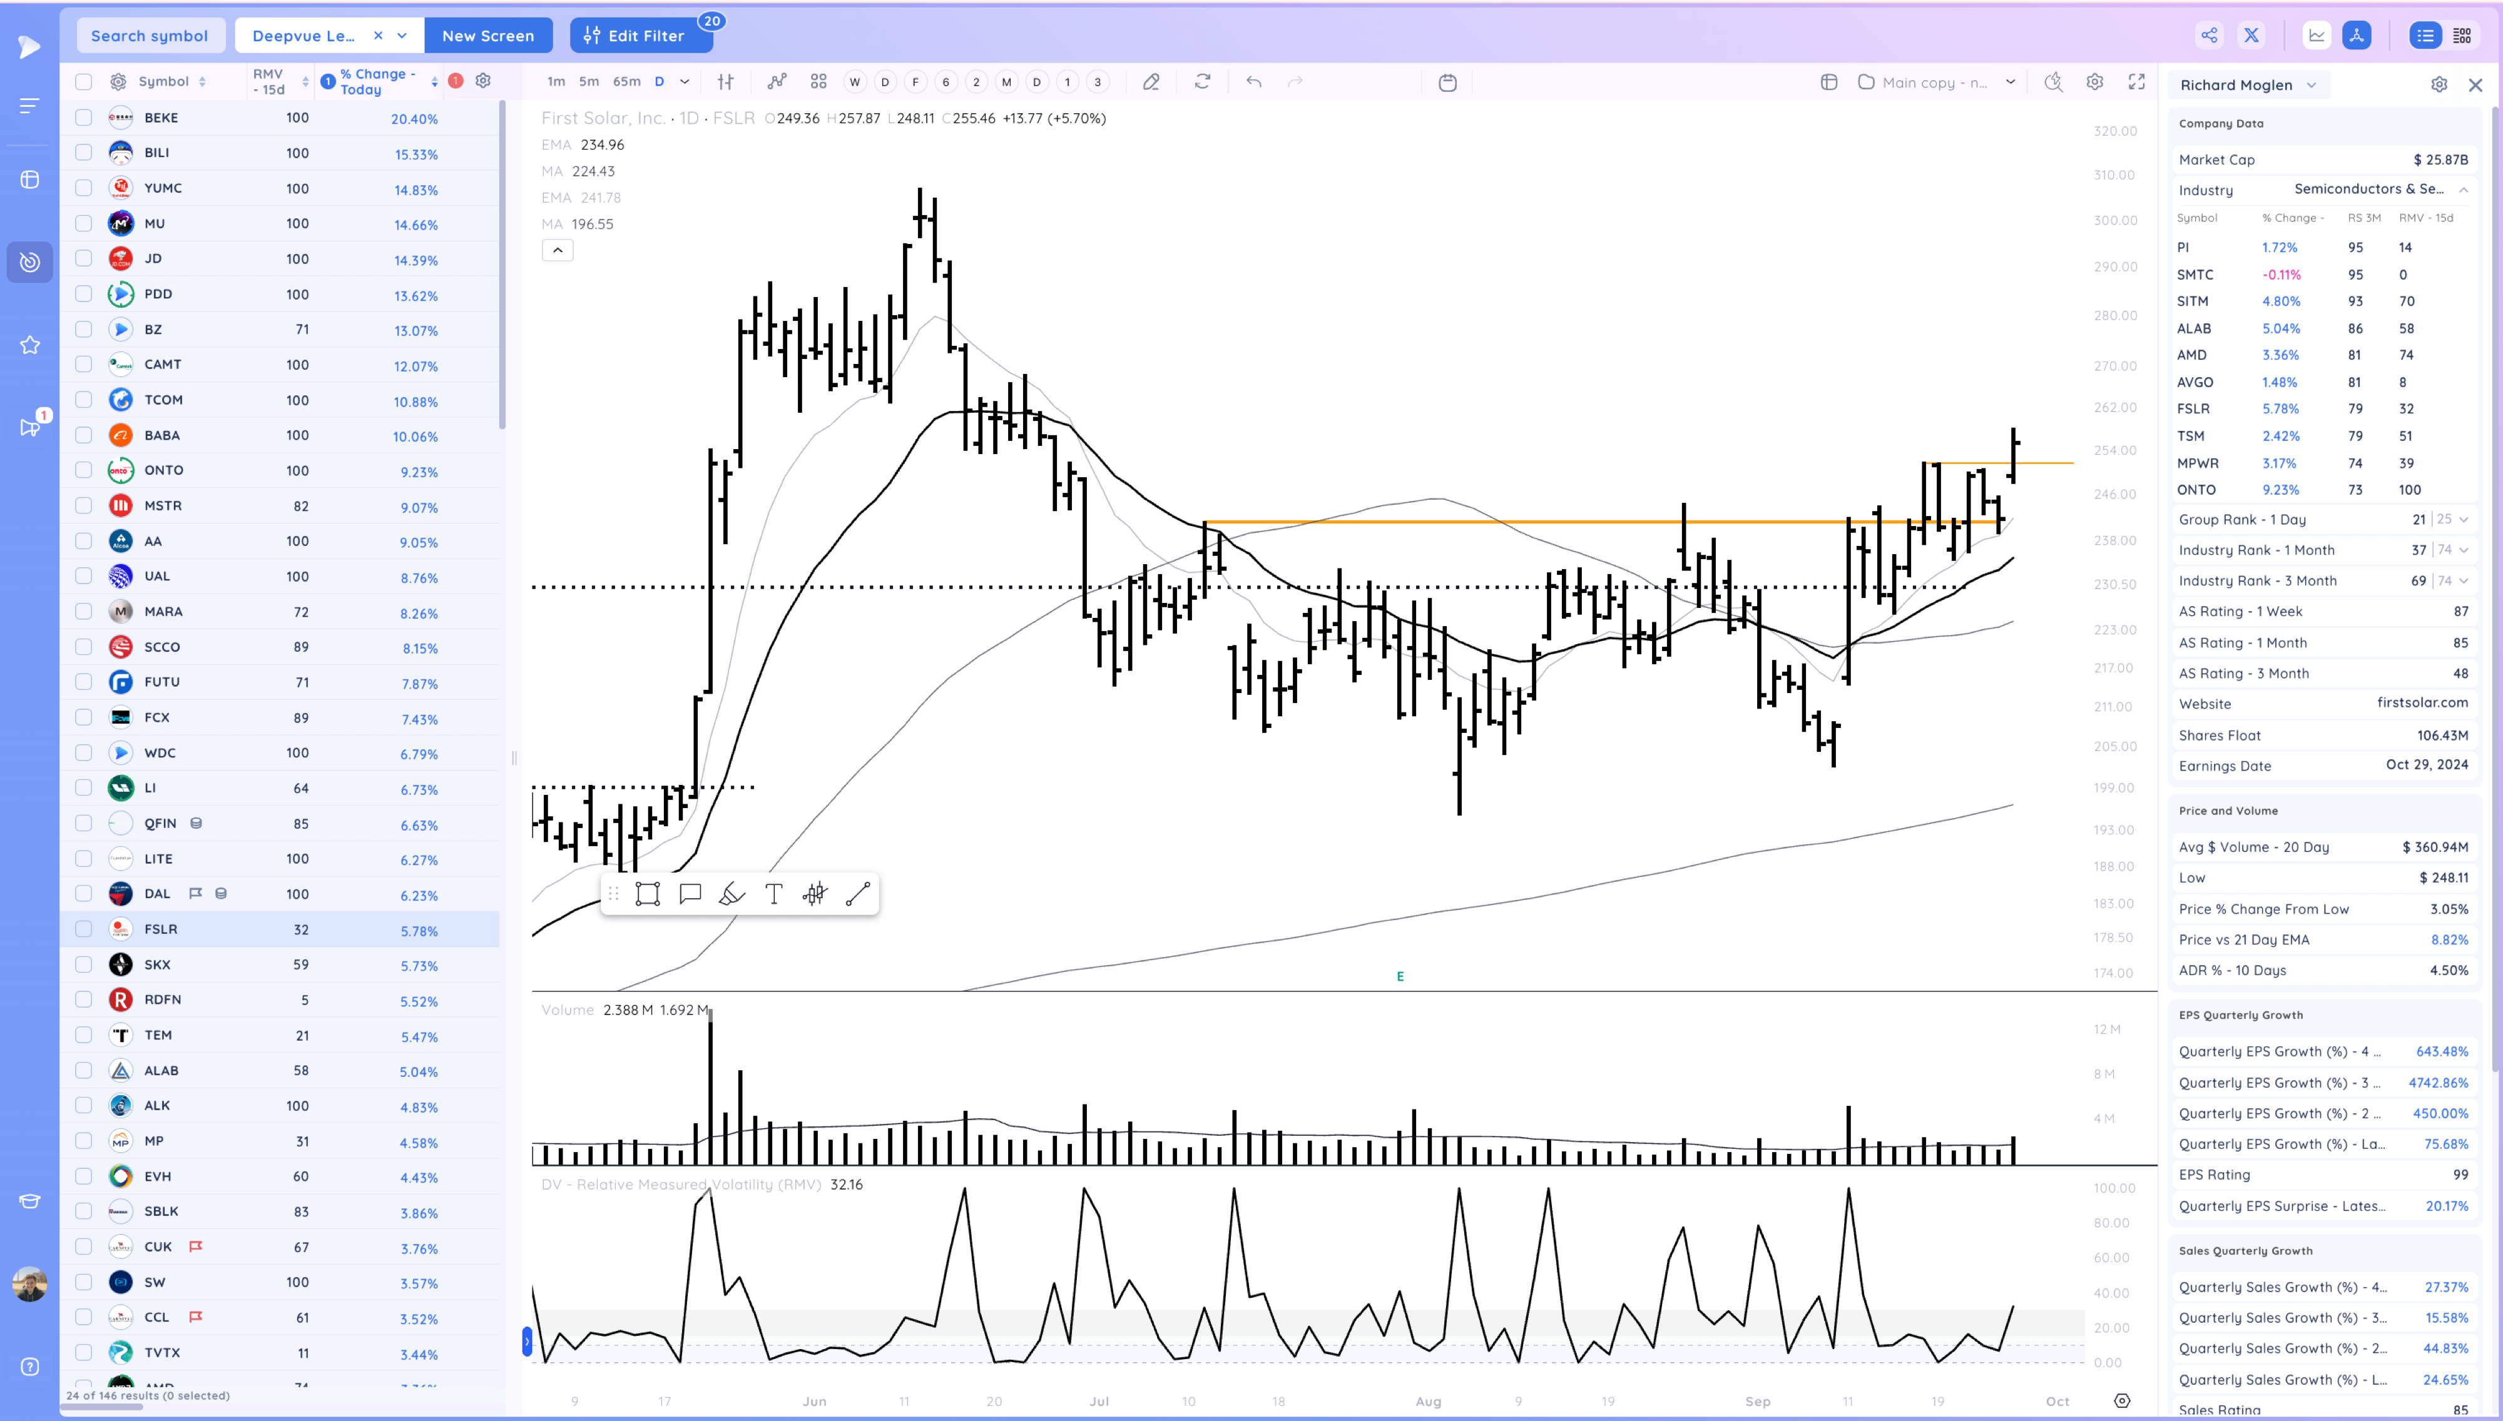Check the FSLR row checkbox
Screen dimensions: 2503x1421
point(84,929)
